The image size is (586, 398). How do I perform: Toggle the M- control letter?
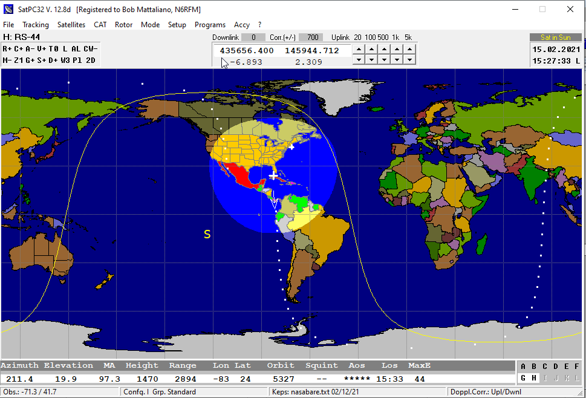click(x=7, y=60)
